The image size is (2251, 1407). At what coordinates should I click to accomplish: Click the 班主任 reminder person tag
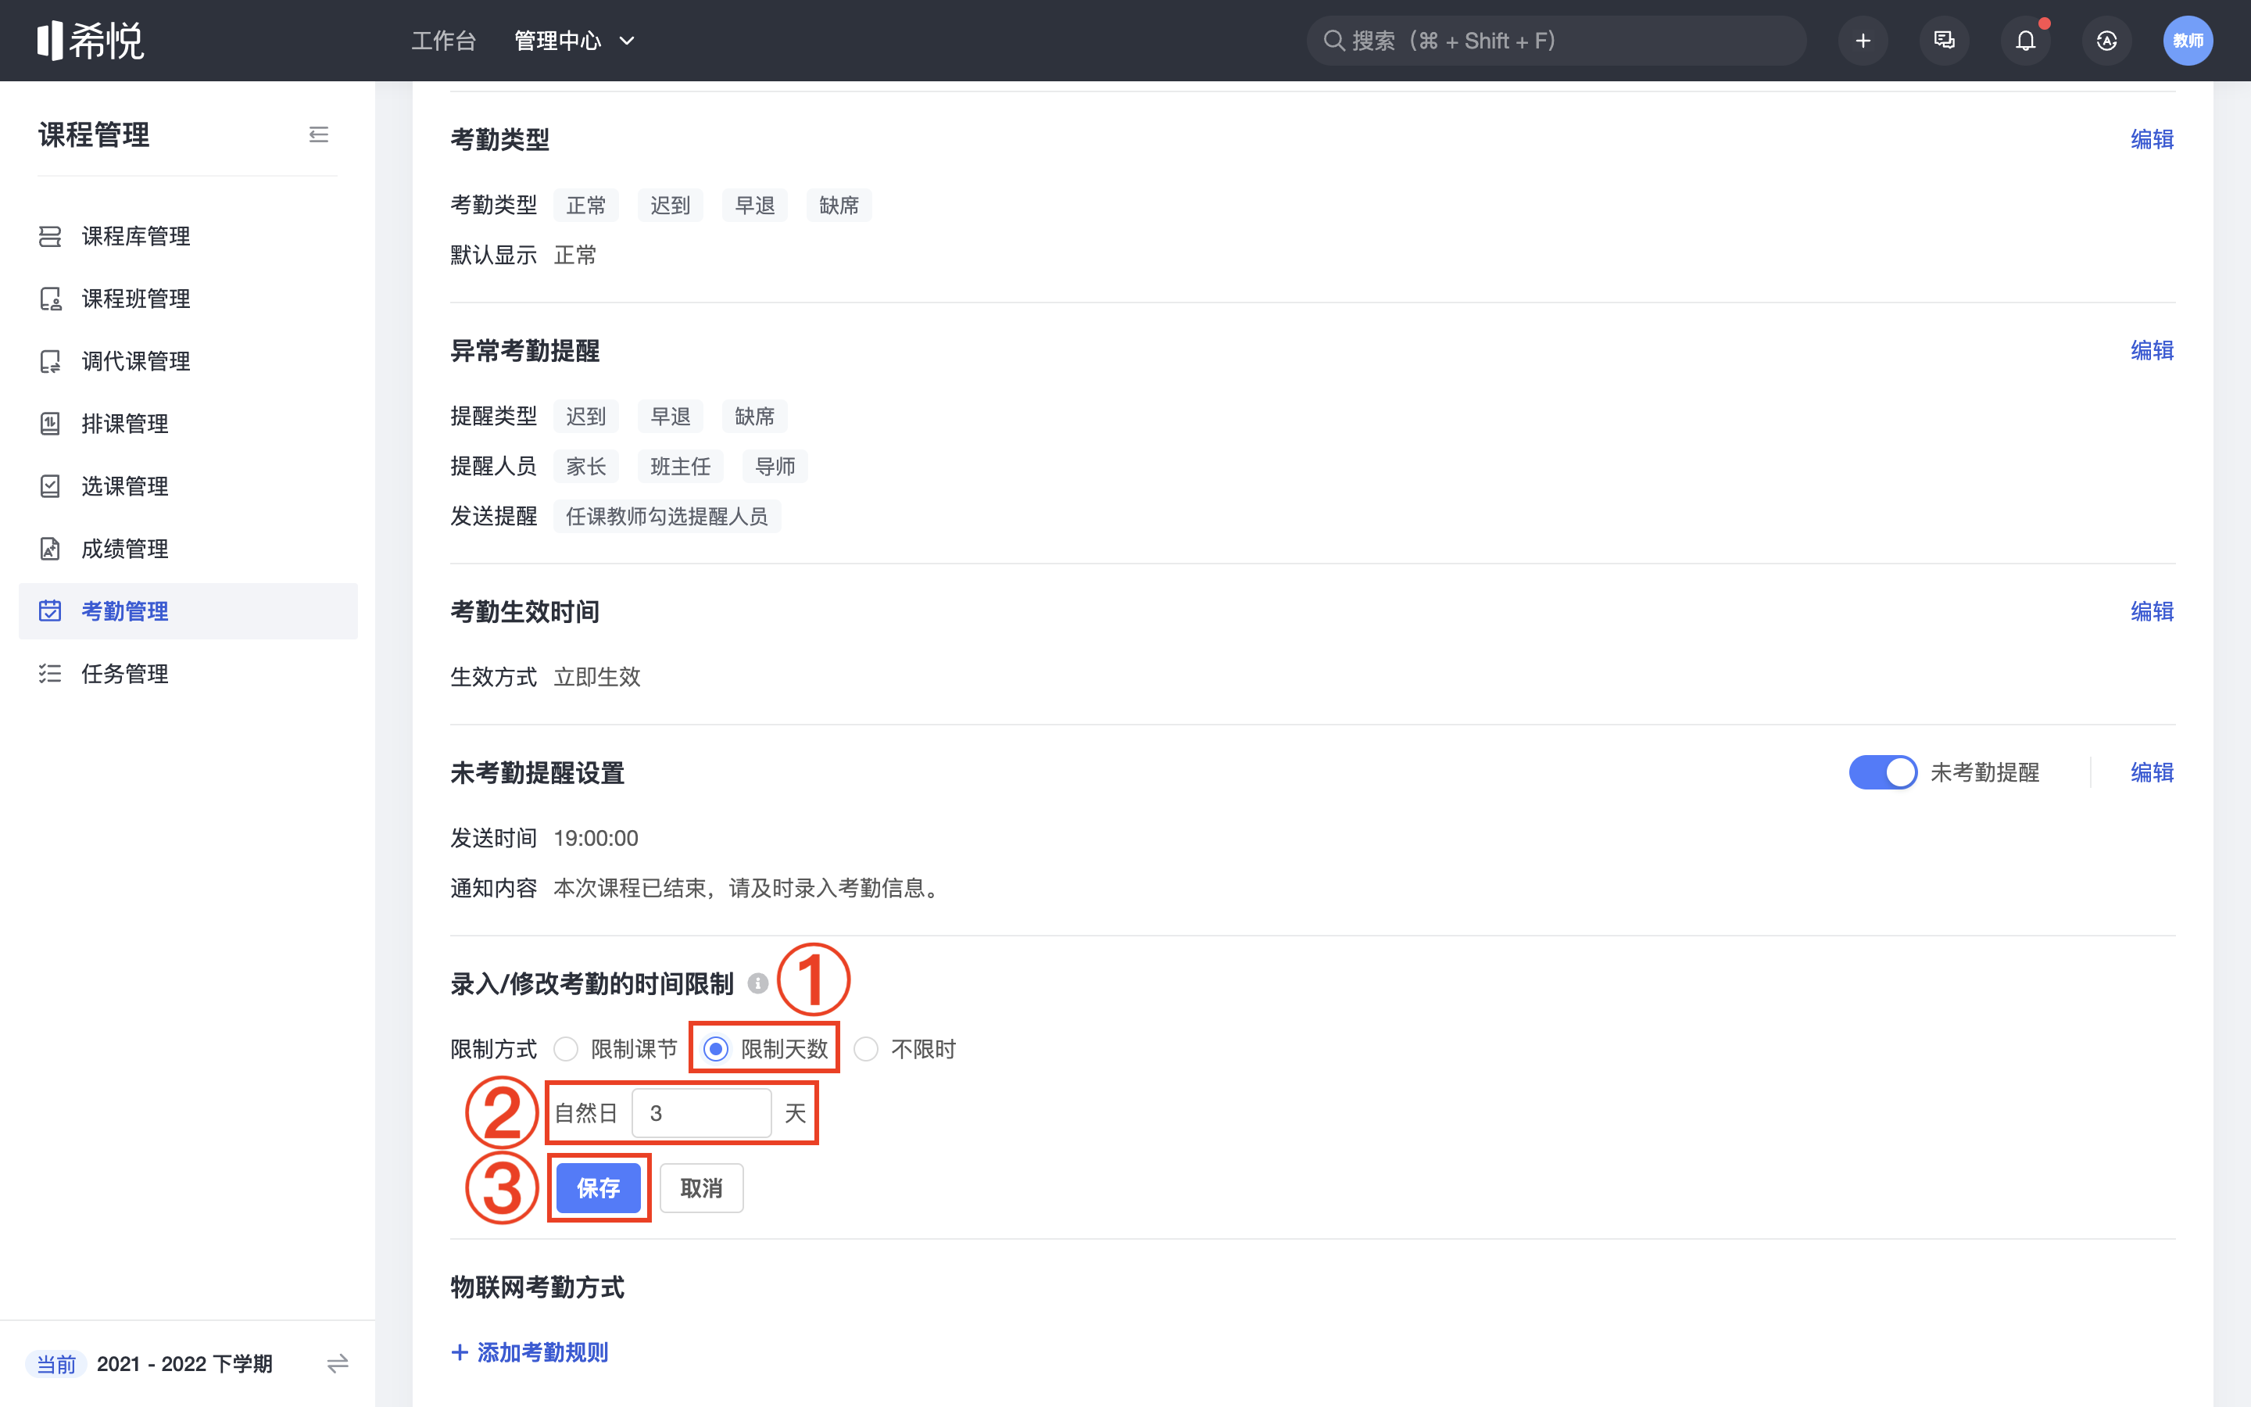(x=680, y=466)
